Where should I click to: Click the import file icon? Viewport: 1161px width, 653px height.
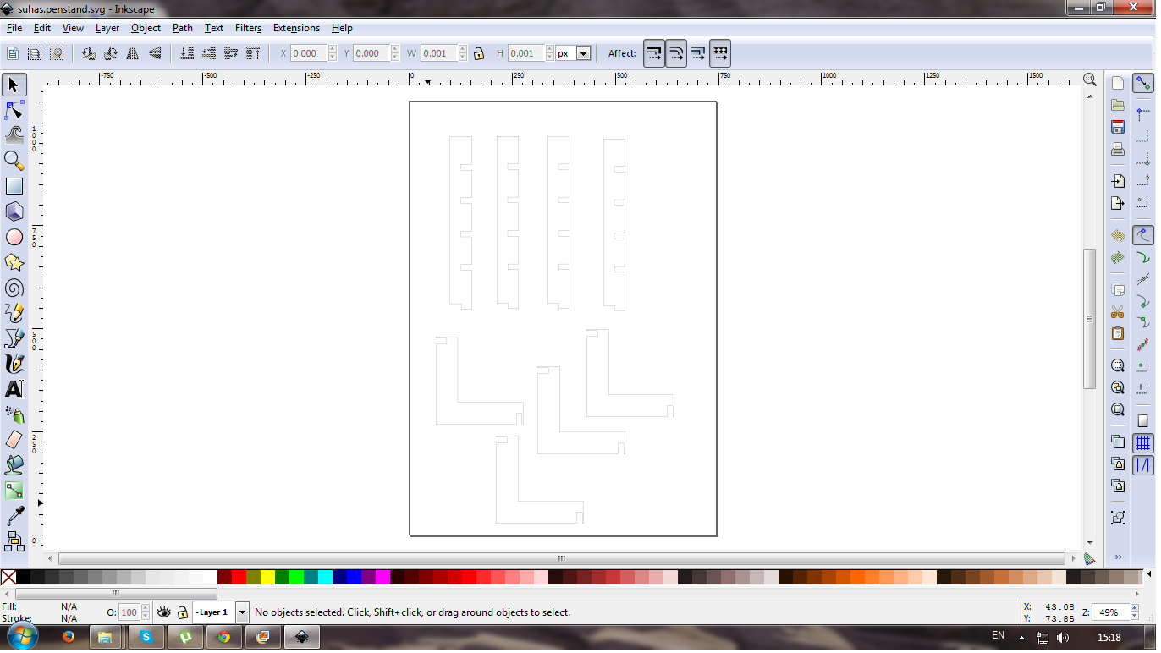1118,181
